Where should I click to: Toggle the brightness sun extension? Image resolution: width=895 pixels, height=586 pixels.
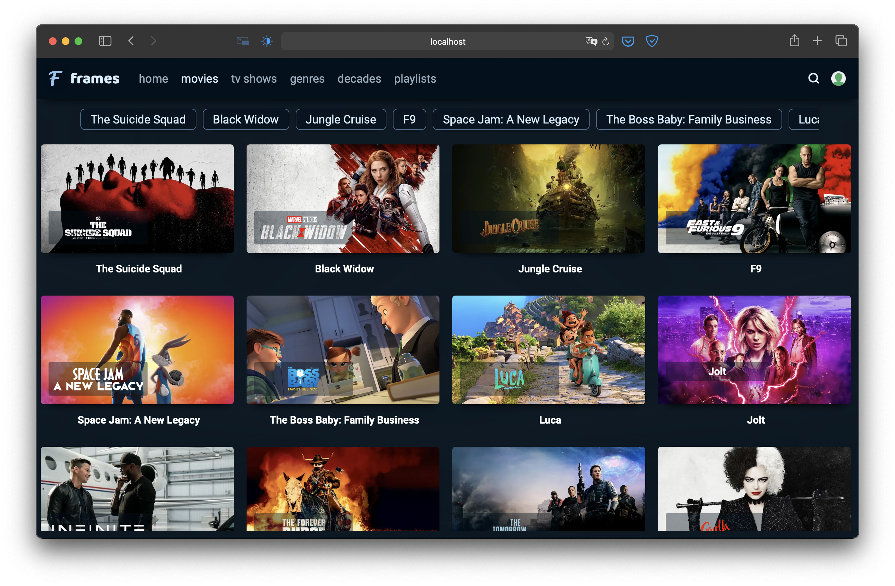(267, 41)
